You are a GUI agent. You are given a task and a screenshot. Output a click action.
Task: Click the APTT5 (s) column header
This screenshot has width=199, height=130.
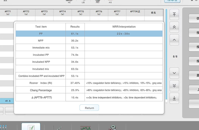pos(81,13)
